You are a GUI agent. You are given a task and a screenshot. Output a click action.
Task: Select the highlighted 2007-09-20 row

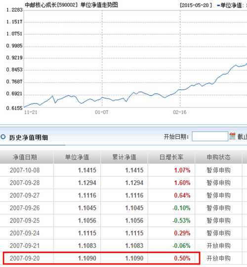101,258
